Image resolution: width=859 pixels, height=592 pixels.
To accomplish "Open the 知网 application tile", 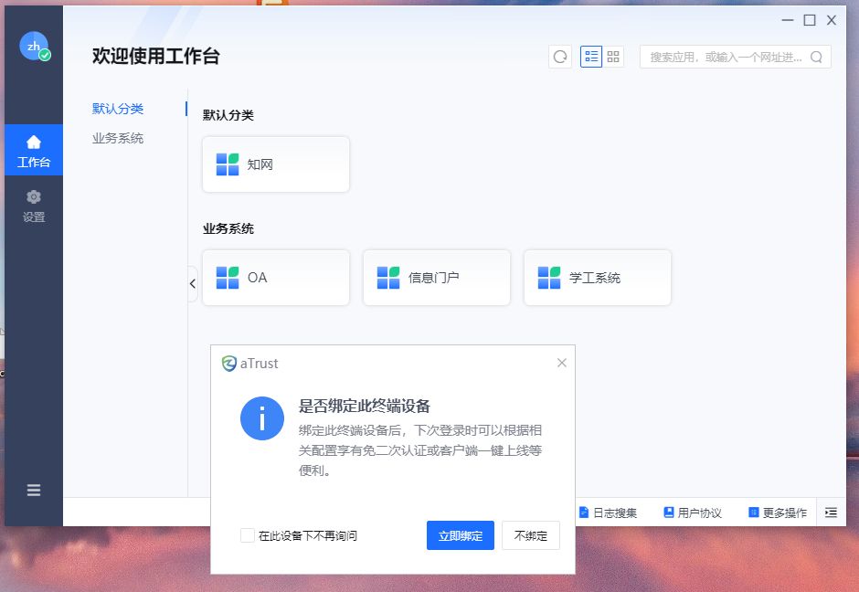I will pyautogui.click(x=276, y=164).
